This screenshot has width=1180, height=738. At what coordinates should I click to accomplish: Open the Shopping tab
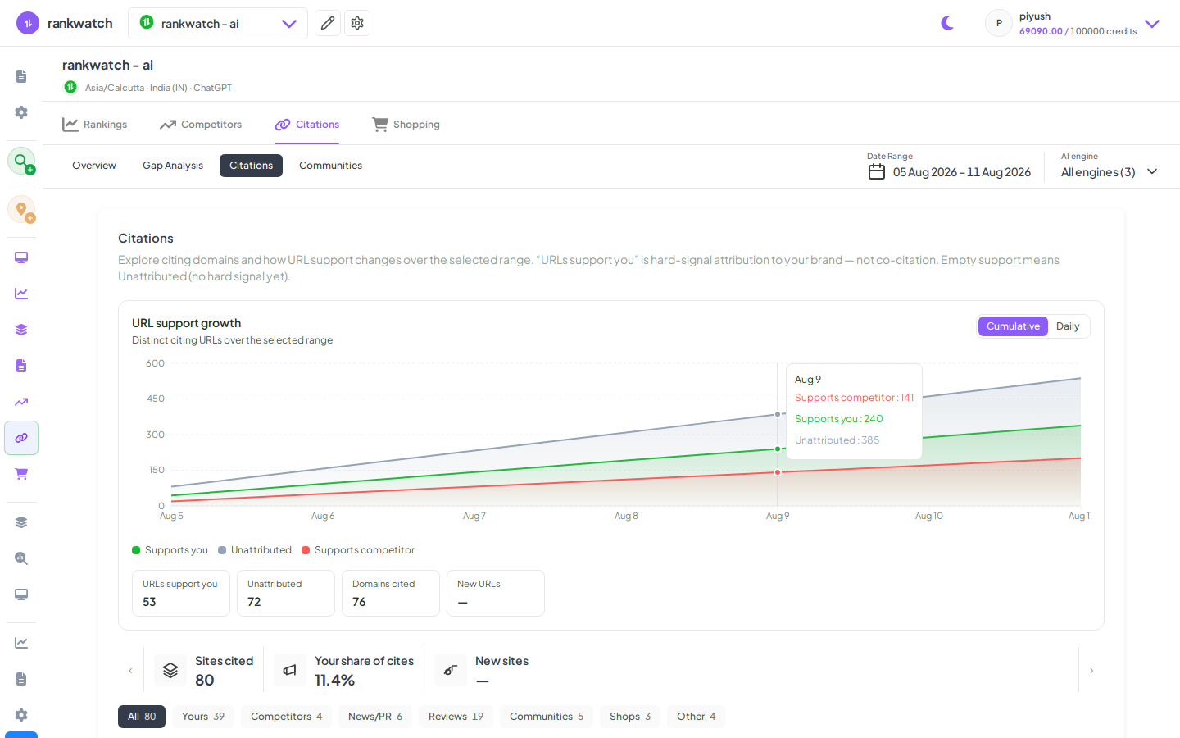pyautogui.click(x=406, y=125)
